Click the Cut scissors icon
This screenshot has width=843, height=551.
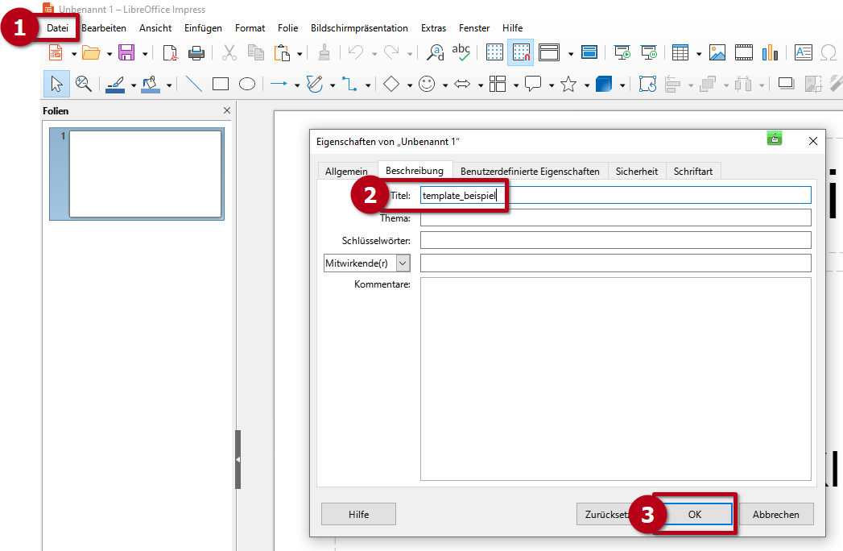pyautogui.click(x=229, y=52)
